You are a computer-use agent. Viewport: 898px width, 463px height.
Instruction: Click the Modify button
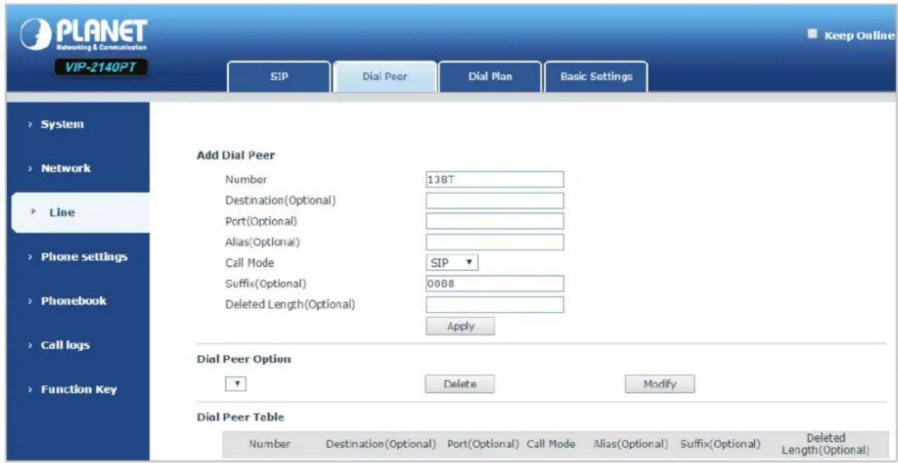pyautogui.click(x=660, y=384)
